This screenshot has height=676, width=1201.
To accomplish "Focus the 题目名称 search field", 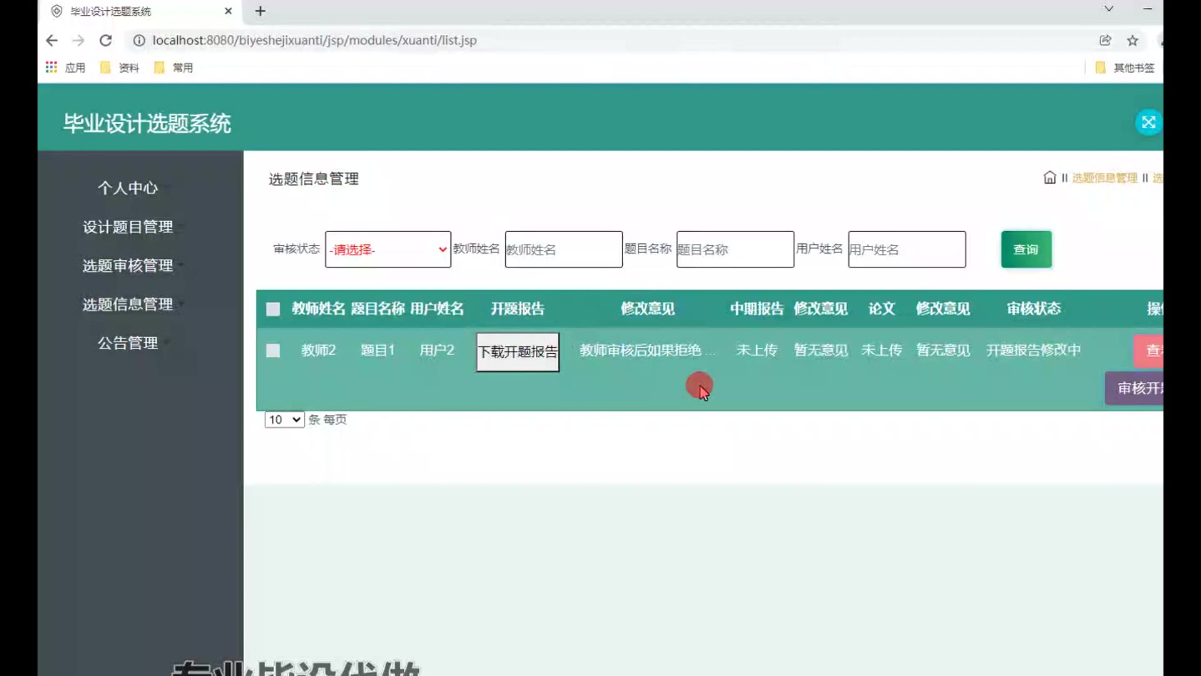I will [x=735, y=250].
